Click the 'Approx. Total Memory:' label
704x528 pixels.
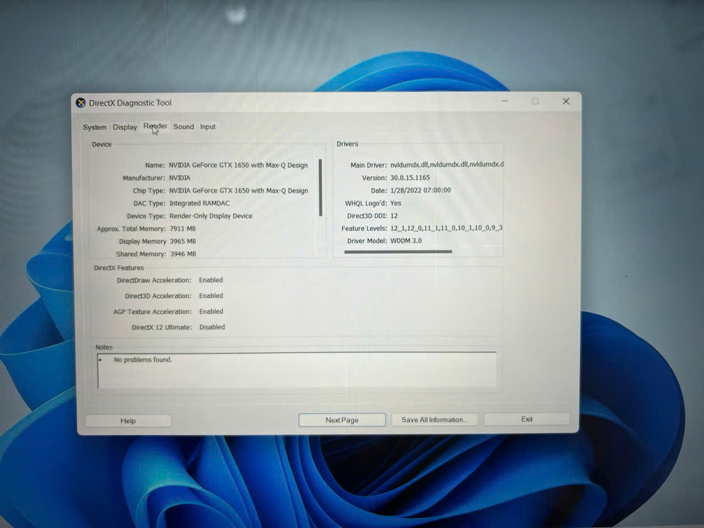[131, 229]
